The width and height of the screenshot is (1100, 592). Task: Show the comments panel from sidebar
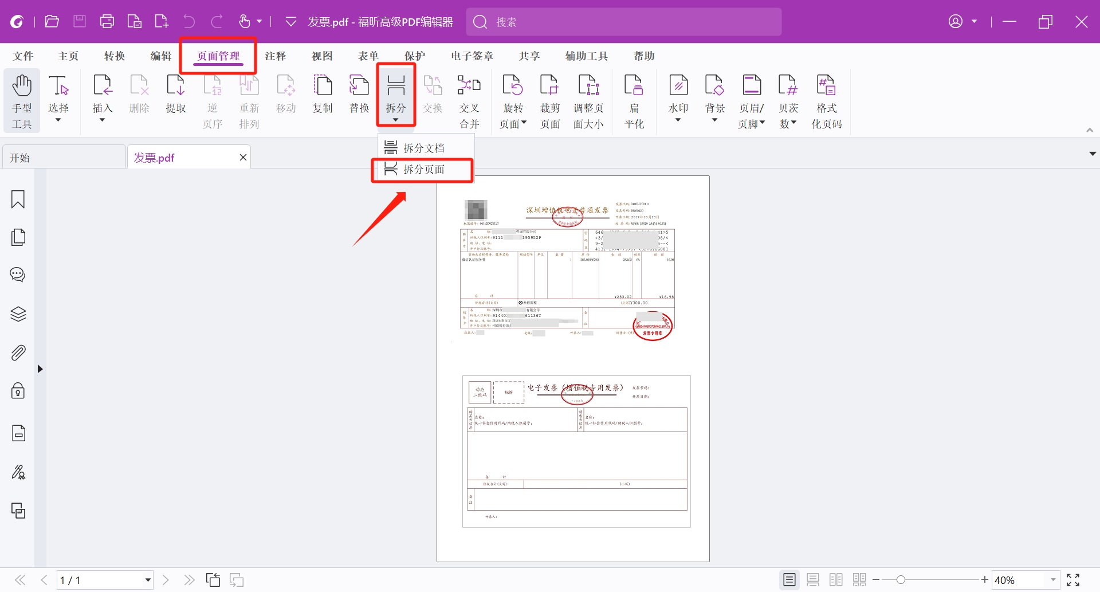(x=18, y=275)
